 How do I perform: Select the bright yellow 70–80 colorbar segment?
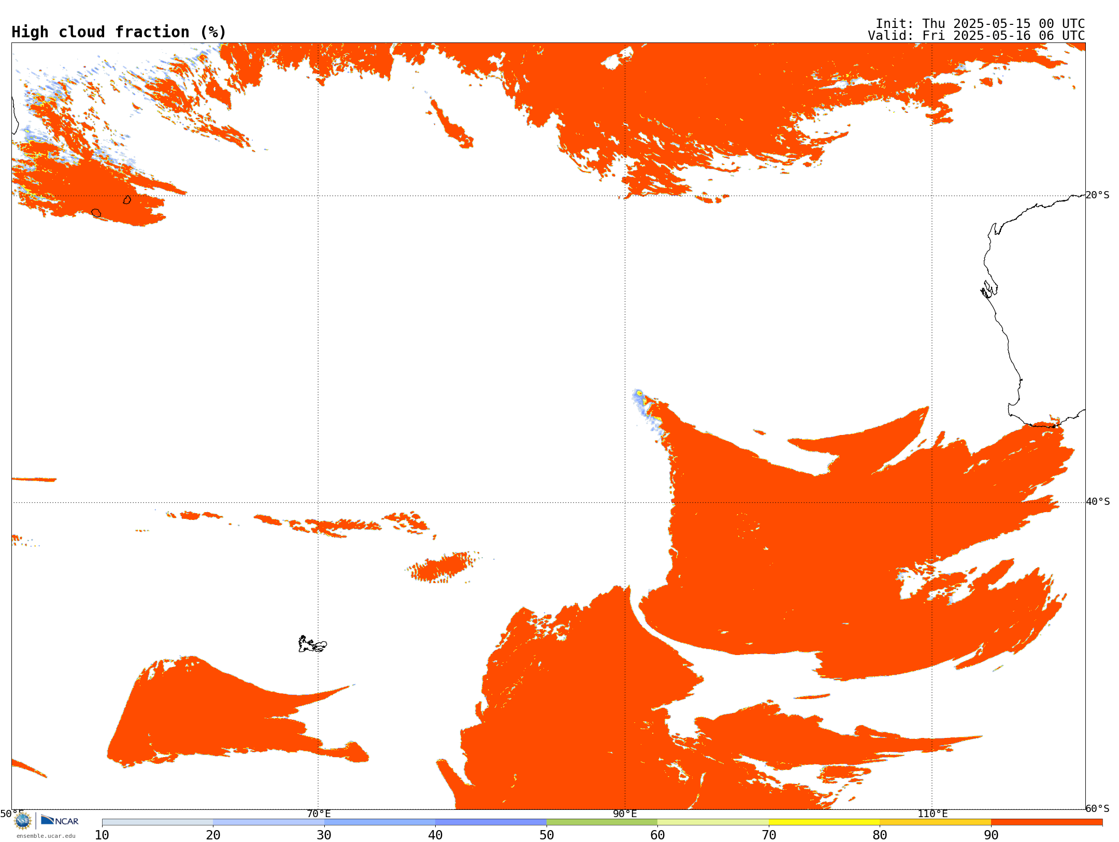pyautogui.click(x=824, y=822)
